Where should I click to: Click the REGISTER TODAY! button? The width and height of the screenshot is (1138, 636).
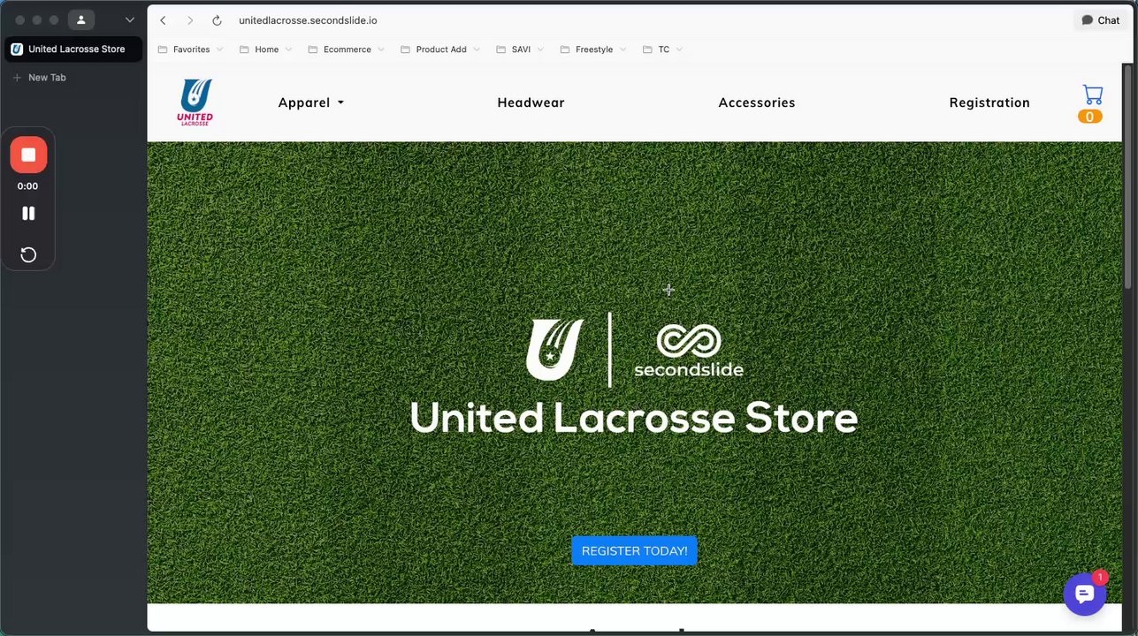click(x=634, y=550)
